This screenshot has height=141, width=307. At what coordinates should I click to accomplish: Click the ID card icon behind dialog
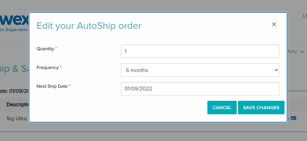pos(293,118)
